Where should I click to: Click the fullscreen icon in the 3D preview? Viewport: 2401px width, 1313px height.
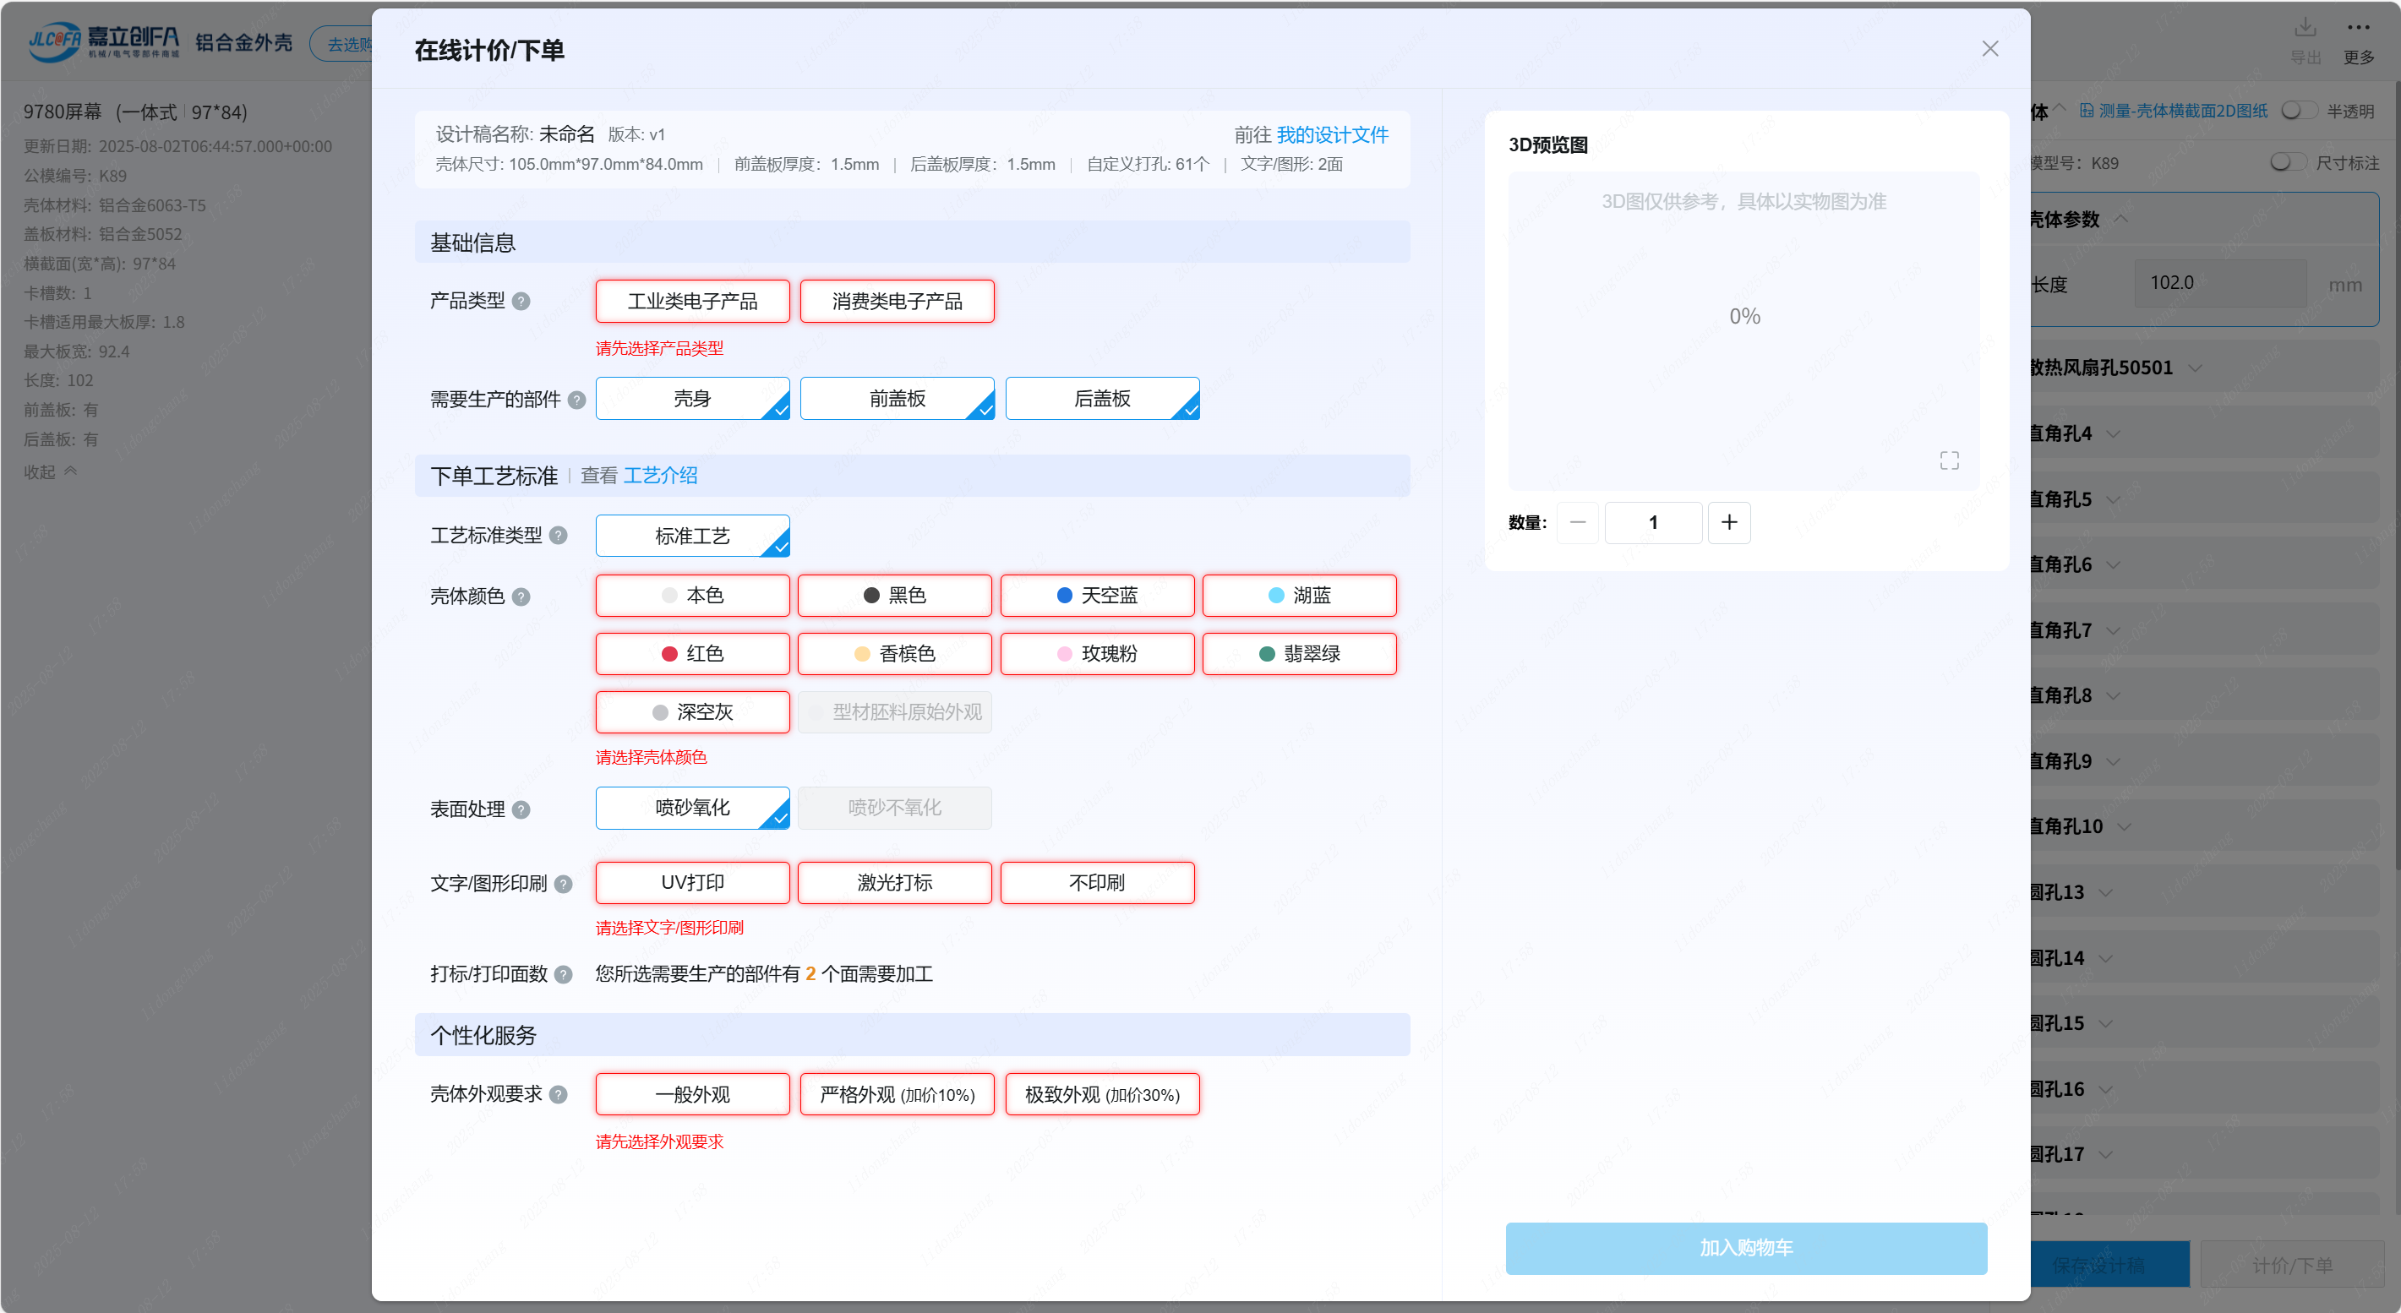click(1949, 460)
